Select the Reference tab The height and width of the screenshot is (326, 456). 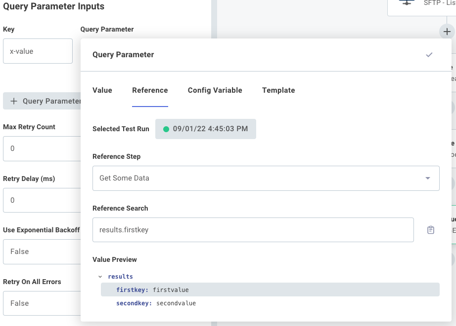click(x=150, y=90)
